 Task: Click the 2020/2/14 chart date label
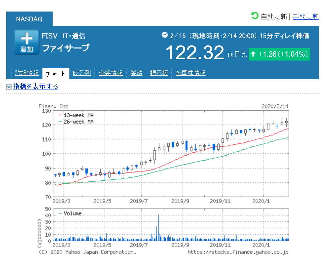(275, 106)
